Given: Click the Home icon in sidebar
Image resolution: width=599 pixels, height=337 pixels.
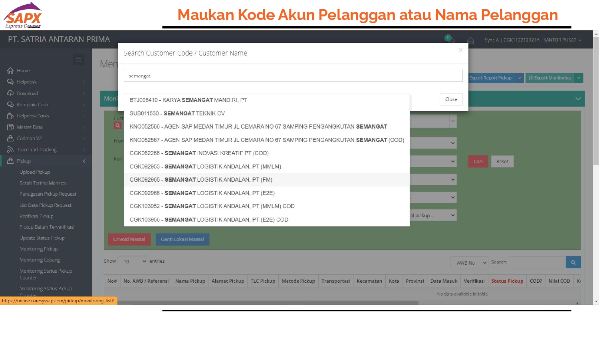Looking at the screenshot, I should 10,71.
